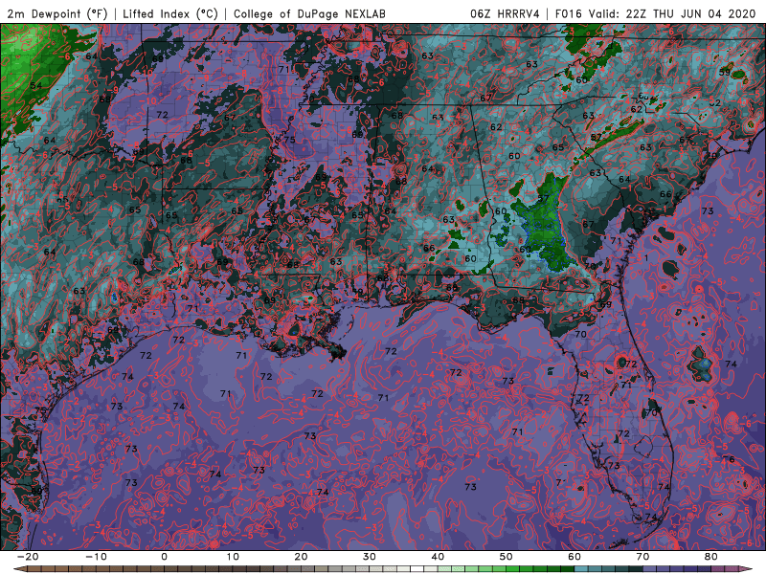Click the right arrow end of the colorbar

[747, 569]
